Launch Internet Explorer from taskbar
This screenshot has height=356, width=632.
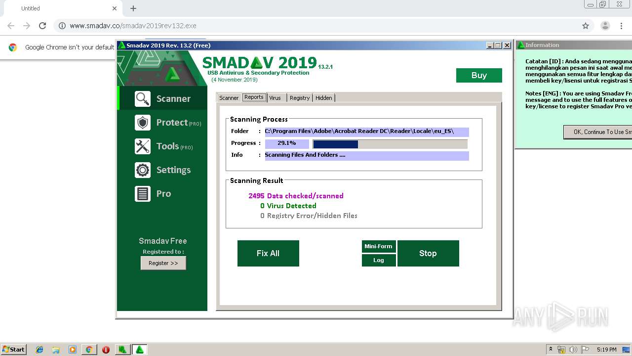pos(39,350)
